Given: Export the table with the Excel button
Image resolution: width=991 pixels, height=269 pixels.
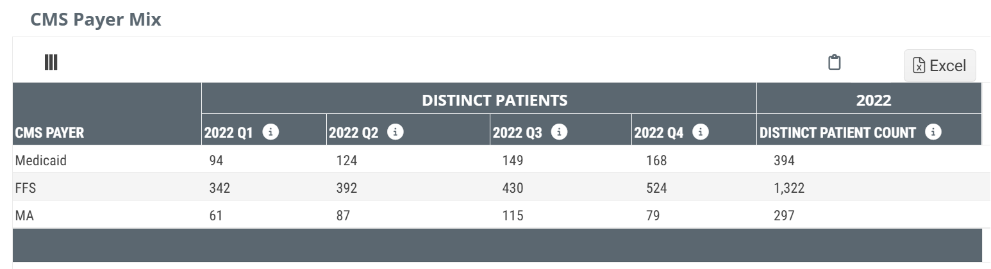Looking at the screenshot, I should click(940, 65).
